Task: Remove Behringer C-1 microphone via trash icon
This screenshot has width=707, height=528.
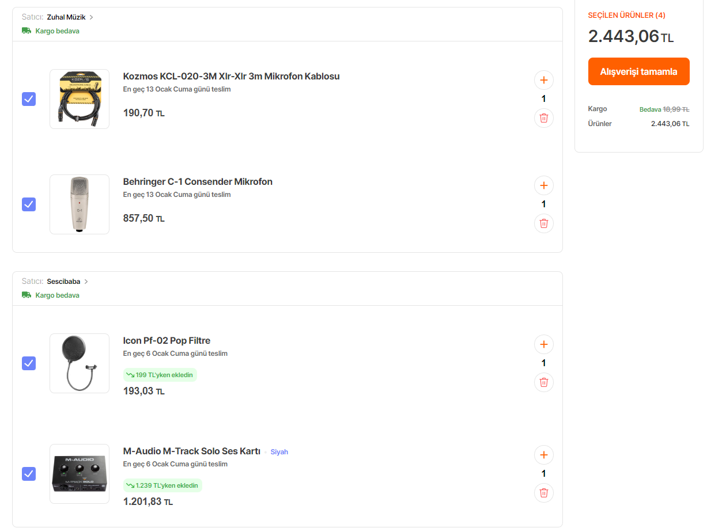Action: coord(543,223)
